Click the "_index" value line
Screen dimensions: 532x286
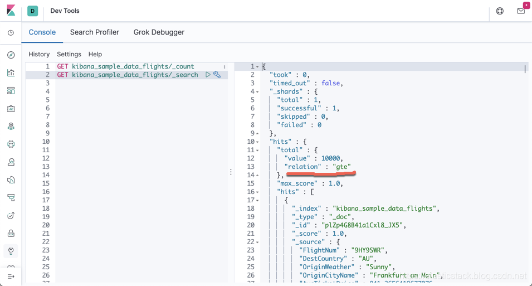365,209
